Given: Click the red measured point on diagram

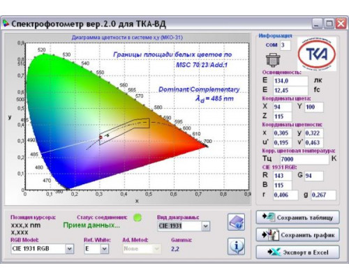Looking at the screenshot, I should [x=101, y=137].
